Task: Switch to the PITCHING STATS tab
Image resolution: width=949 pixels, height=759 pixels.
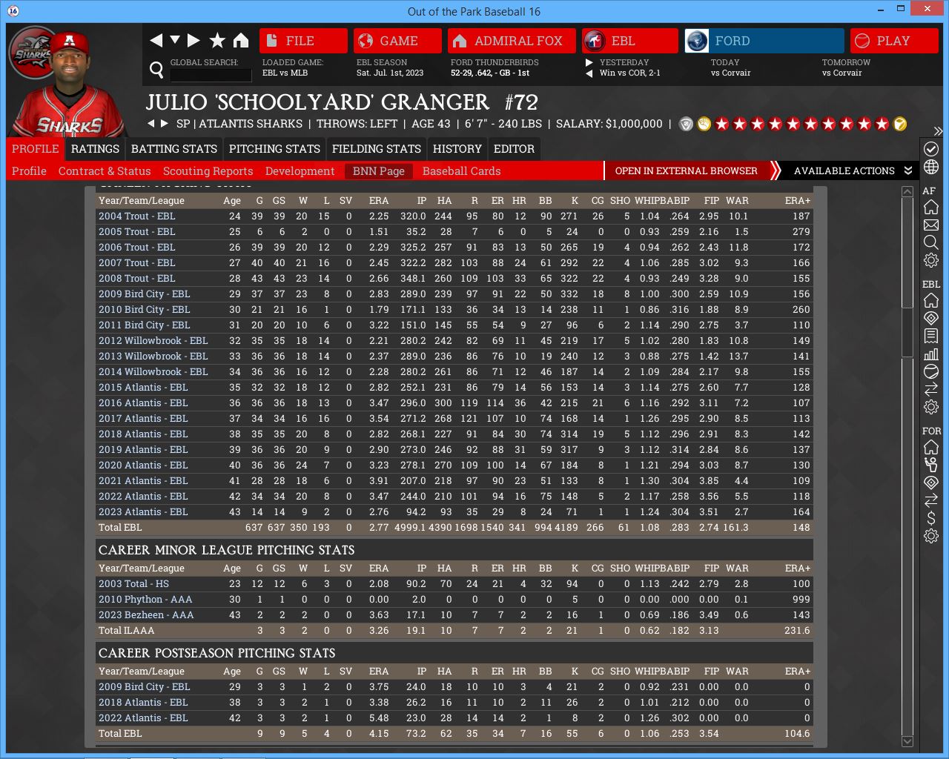Action: coord(274,149)
